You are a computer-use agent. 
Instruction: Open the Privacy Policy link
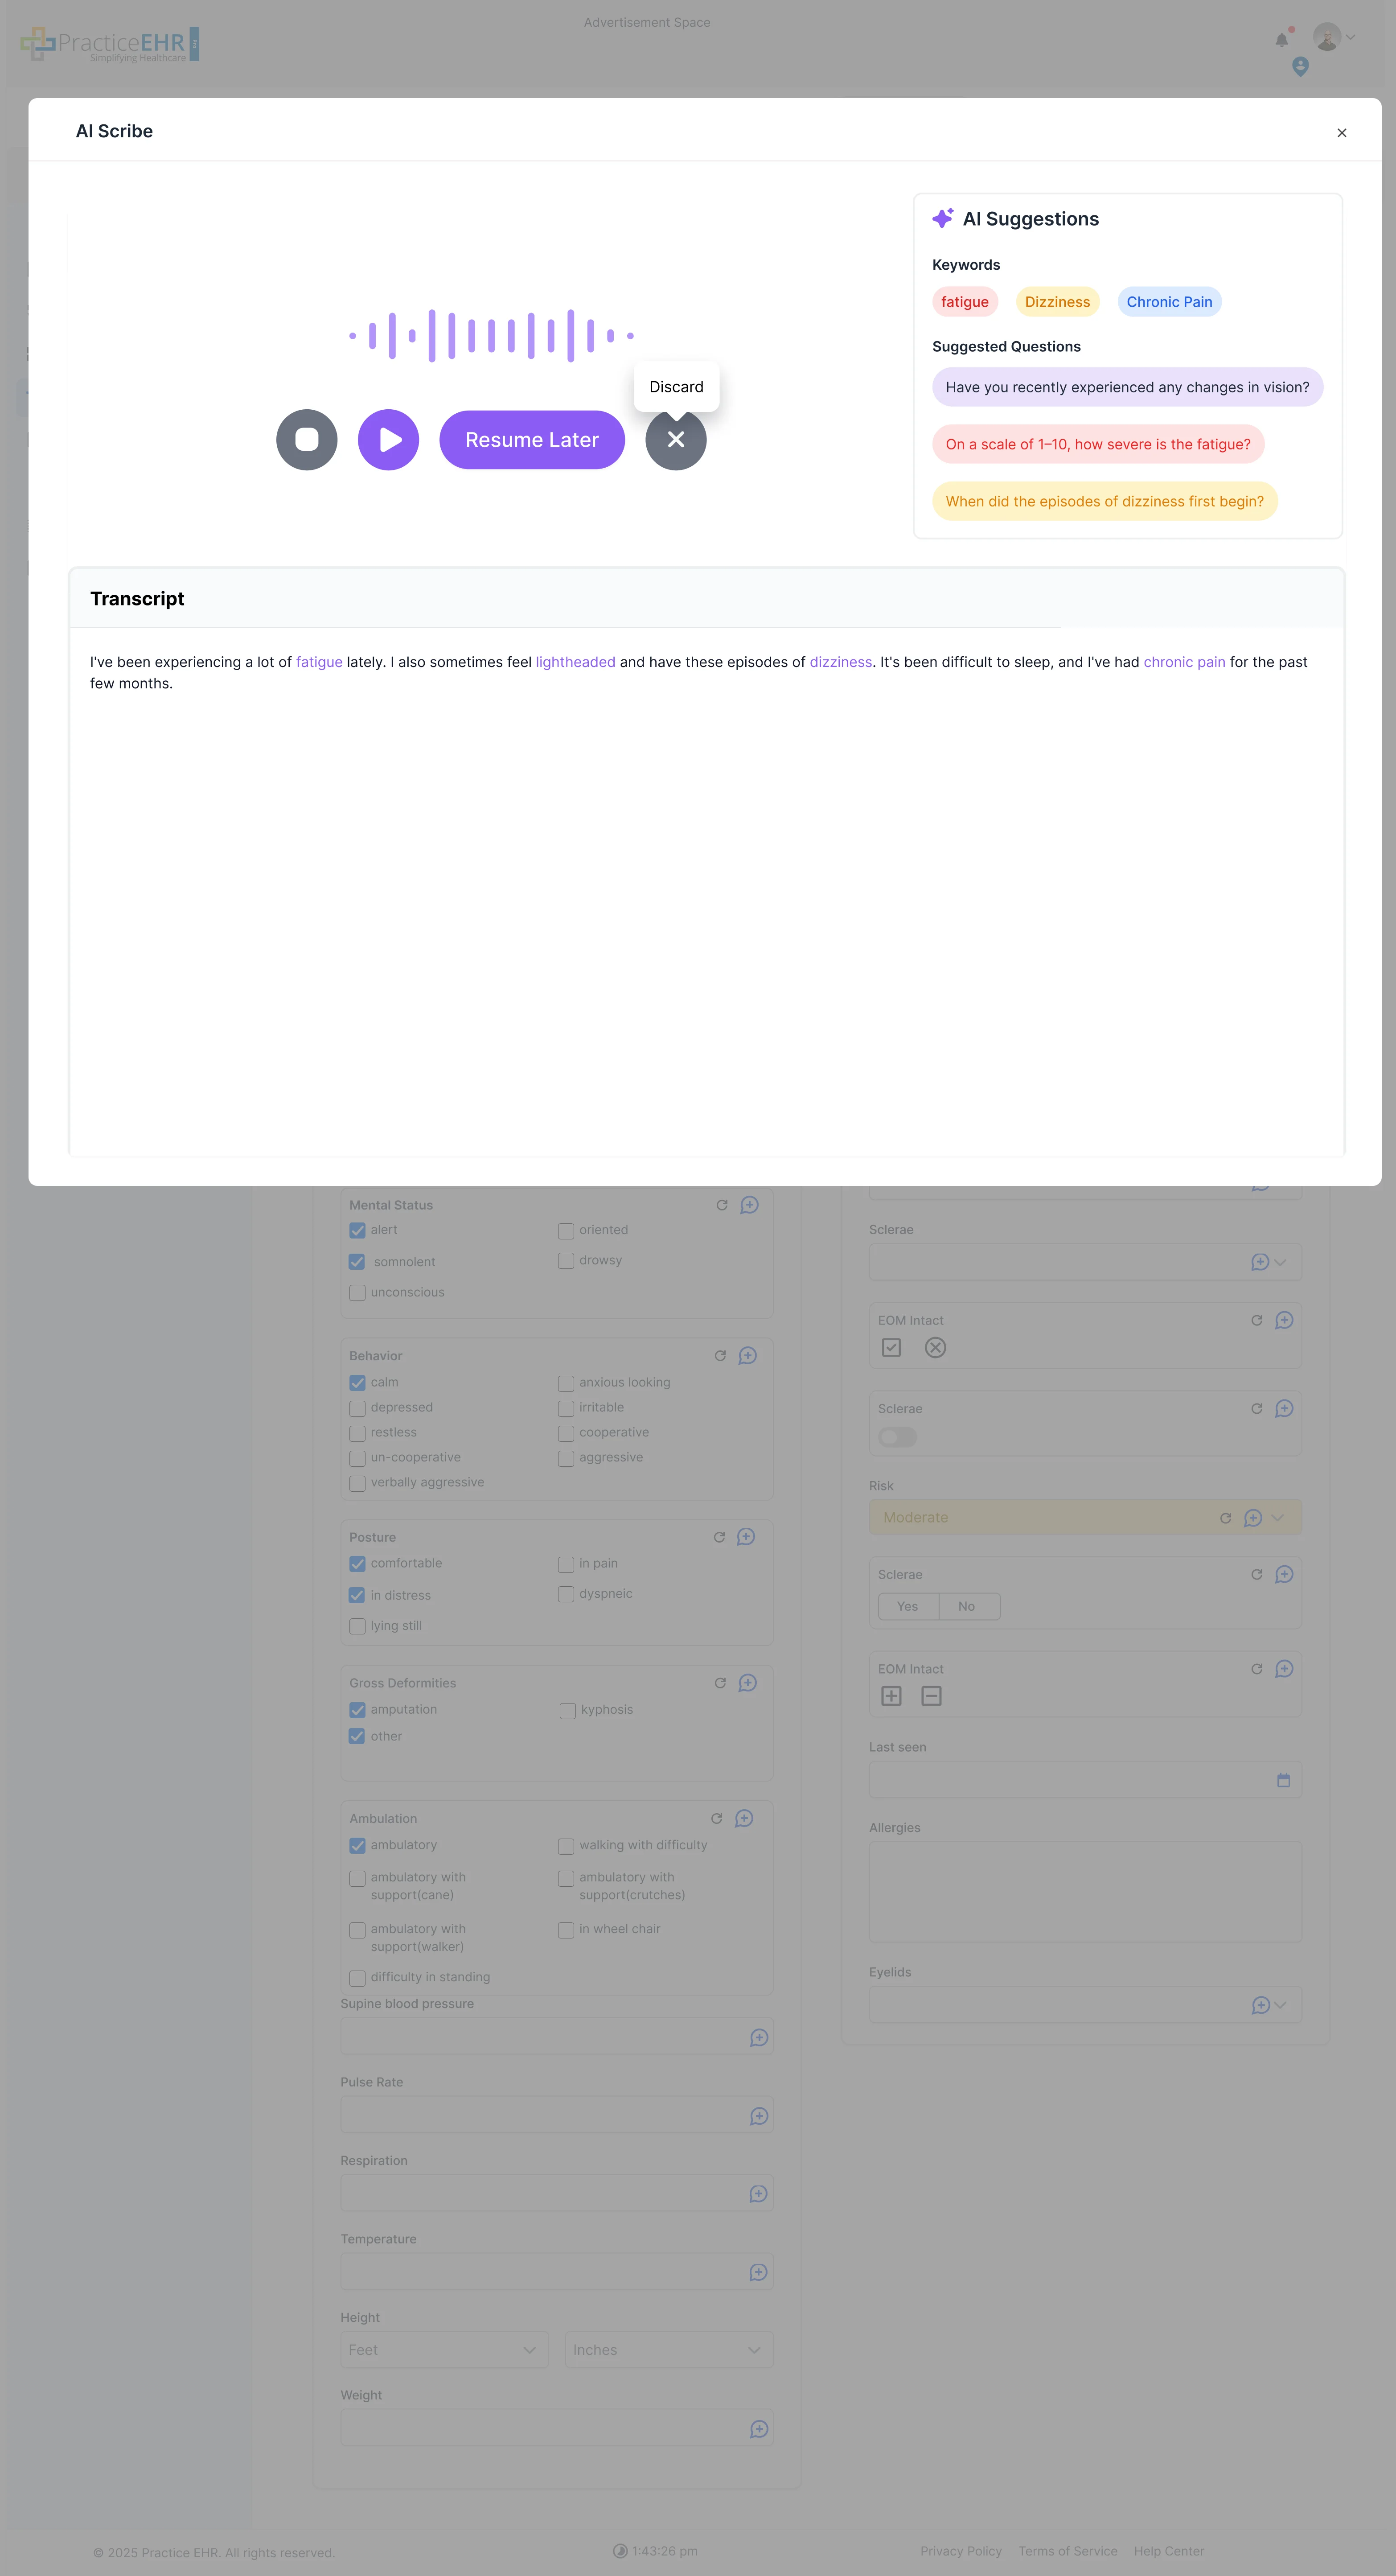tap(961, 2551)
